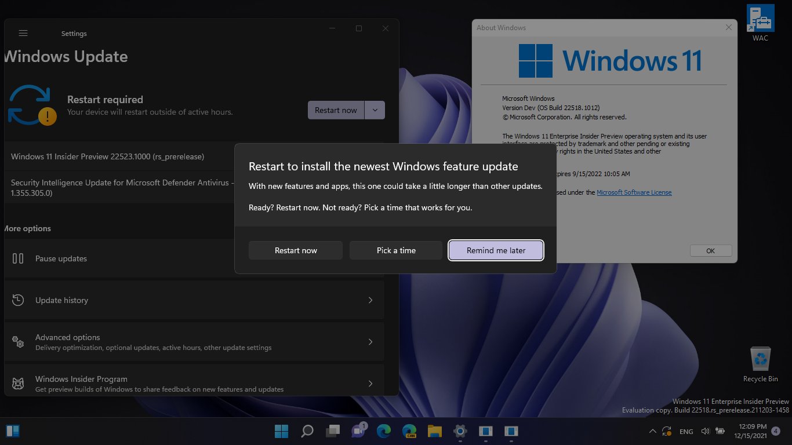Click the Restart required status icon
This screenshot has width=792, height=445.
tap(32, 105)
